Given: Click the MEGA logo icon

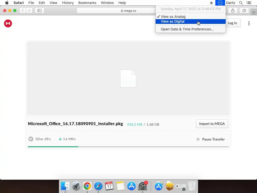Looking at the screenshot, I should [x=8, y=23].
